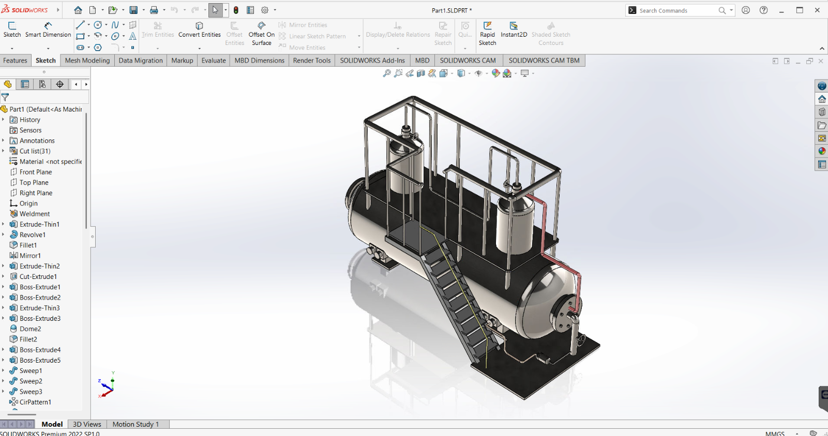Click the Rebuild traffic light icon
Viewport: 828px width, 436px height.
(x=236, y=10)
